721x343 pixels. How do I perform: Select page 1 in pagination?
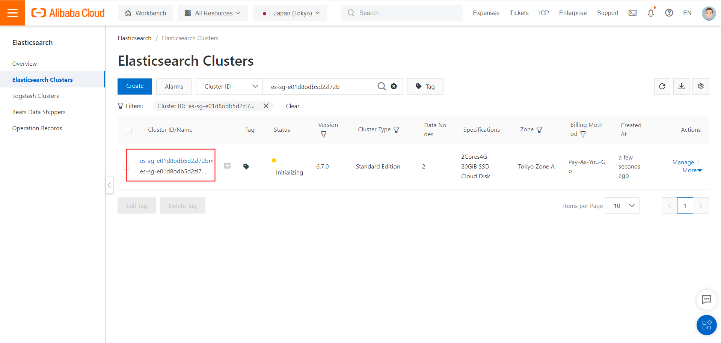pos(685,206)
